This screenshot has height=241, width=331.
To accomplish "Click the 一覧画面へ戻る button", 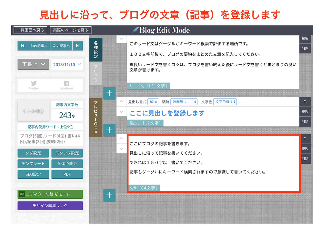I will click(31, 30).
